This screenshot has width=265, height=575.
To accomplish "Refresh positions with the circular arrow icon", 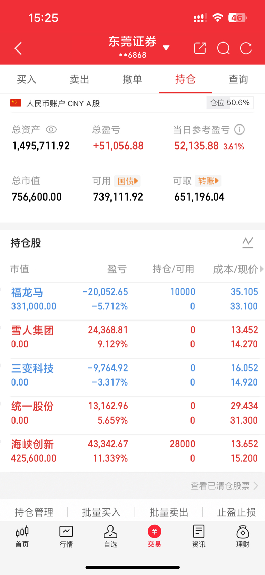I will click(246, 48).
